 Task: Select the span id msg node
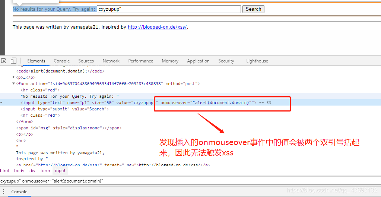point(69,128)
